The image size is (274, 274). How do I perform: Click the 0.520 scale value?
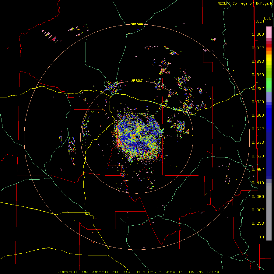pyautogui.click(x=258, y=156)
